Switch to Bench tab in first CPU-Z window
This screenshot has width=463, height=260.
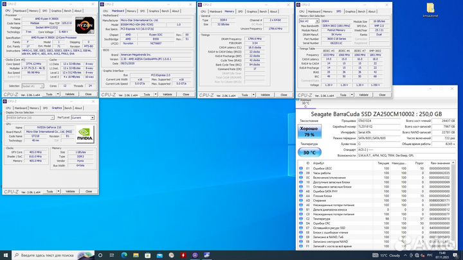(68, 11)
